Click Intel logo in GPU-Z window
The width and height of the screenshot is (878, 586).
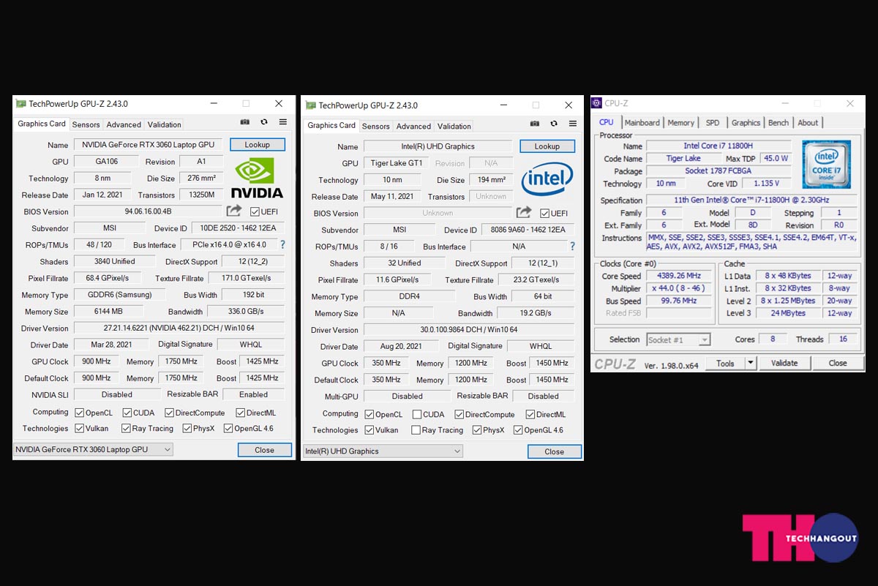pos(547,180)
